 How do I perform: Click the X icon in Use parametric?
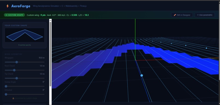pos(198,15)
